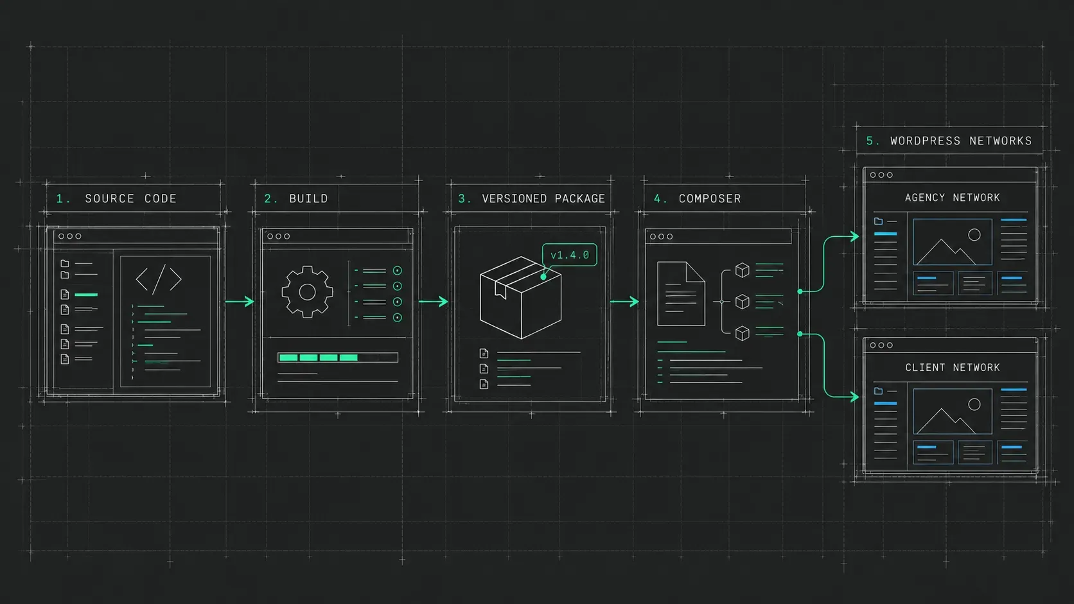The width and height of the screenshot is (1074, 604).
Task: Click the "5. WORDPRESS NETWORKS" label
Action: coord(949,141)
